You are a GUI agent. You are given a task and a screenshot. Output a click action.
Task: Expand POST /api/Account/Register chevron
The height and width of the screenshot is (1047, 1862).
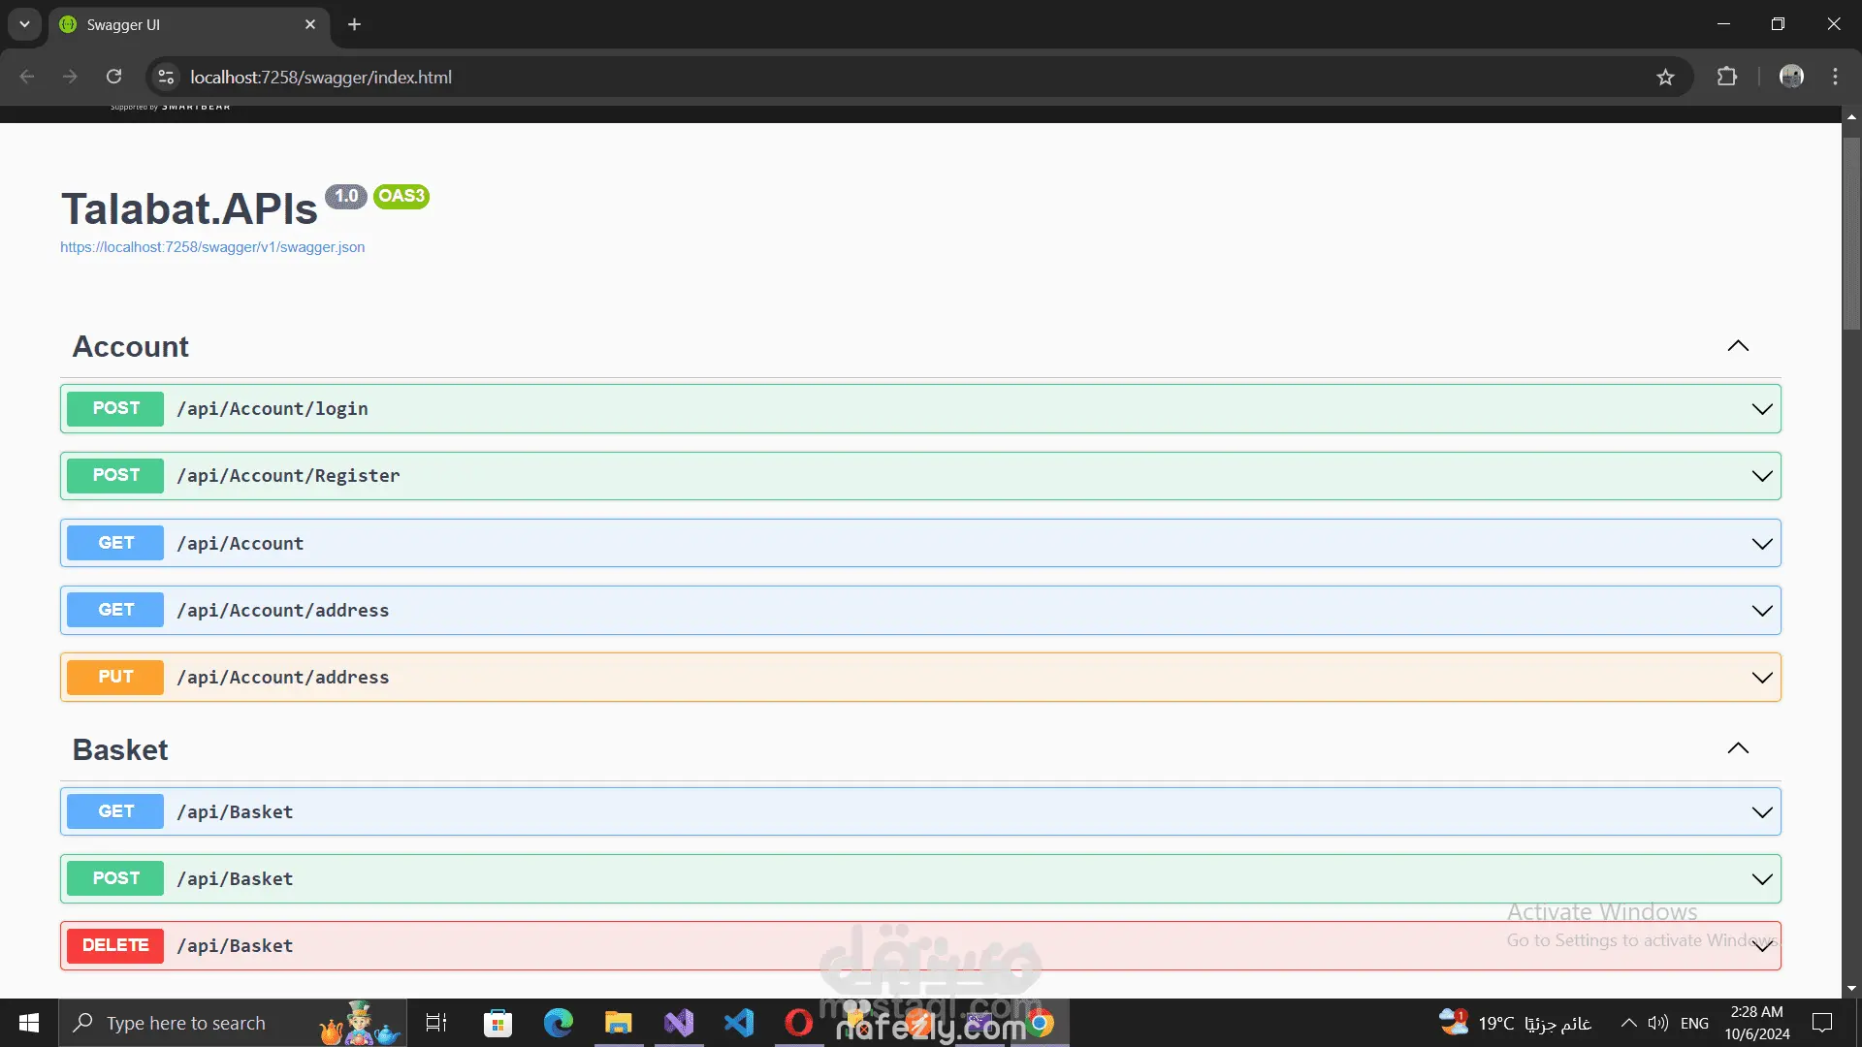[x=1762, y=476]
